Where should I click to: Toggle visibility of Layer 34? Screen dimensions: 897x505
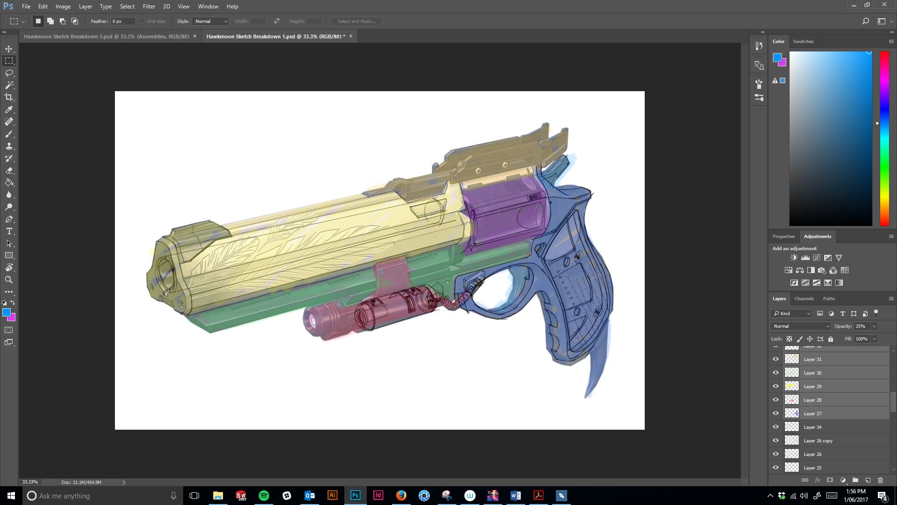776,427
